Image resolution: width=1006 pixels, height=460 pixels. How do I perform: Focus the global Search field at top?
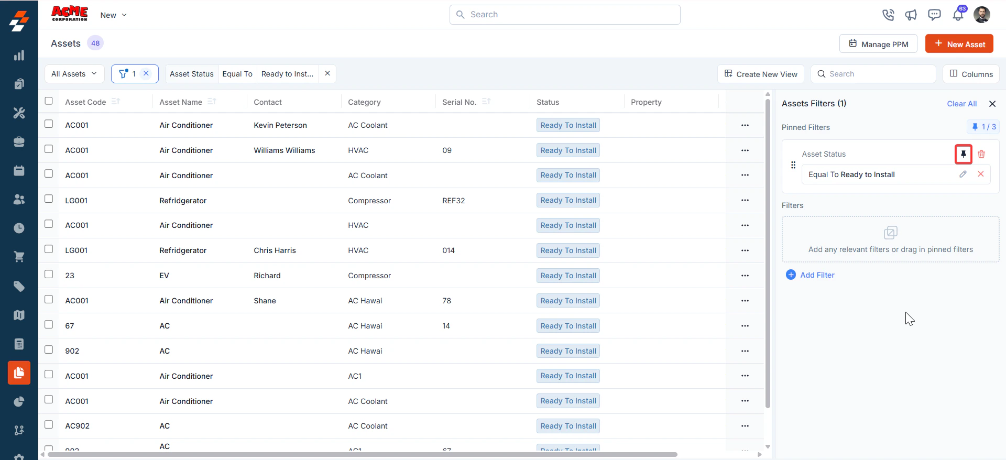565,15
